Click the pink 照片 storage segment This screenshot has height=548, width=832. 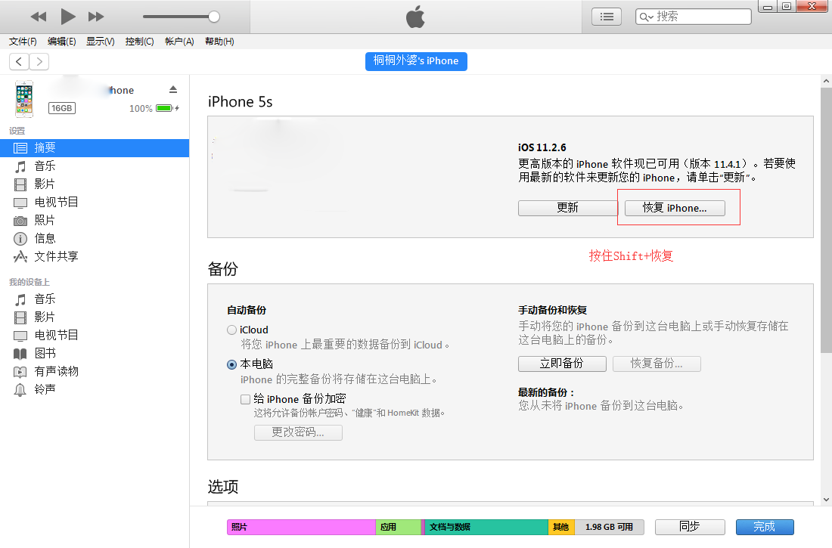(x=301, y=528)
